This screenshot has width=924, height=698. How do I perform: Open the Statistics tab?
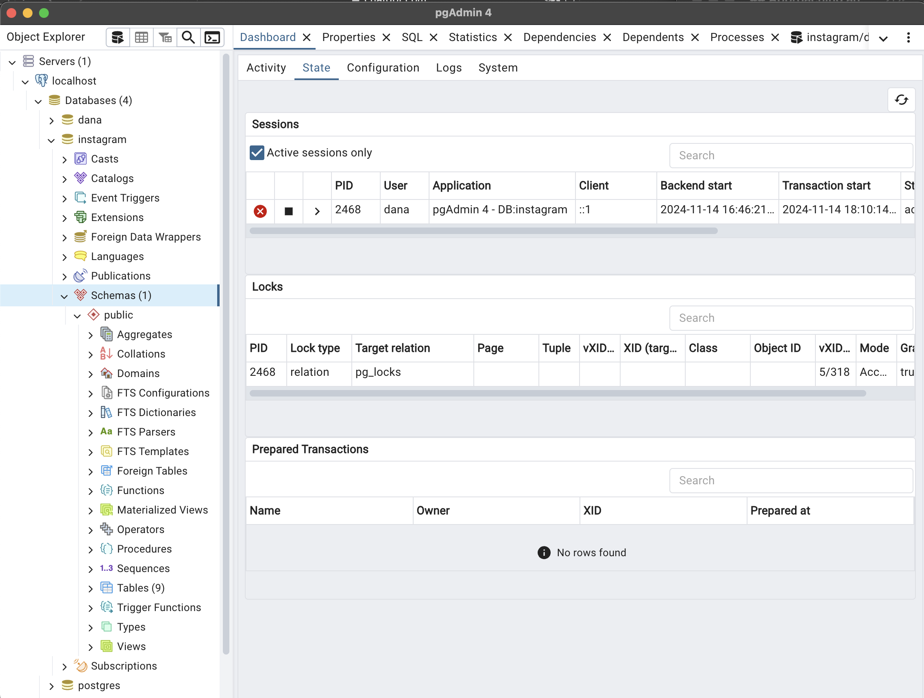473,37
